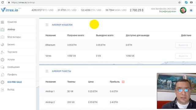The height and width of the screenshot is (110, 196).
Task: Click the pie chart icon beside Бизнес
Action: pyautogui.click(x=2, y=45)
